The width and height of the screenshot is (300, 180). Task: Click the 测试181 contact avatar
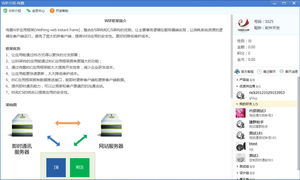[x=240, y=135]
